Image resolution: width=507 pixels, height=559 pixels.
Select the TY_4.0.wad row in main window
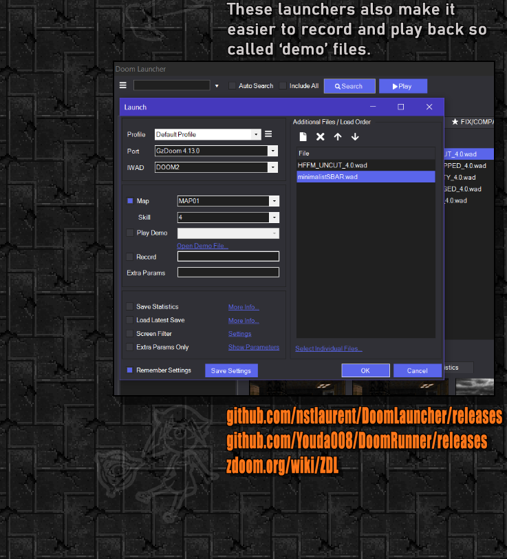(x=468, y=177)
